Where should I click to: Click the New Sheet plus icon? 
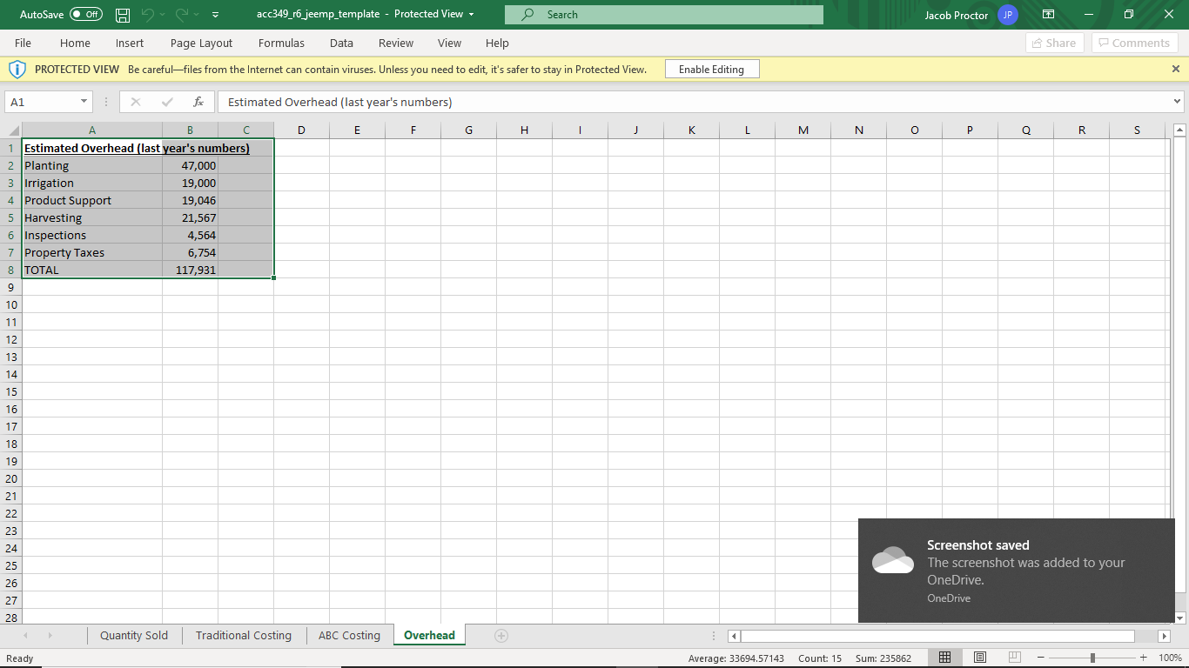tap(501, 636)
